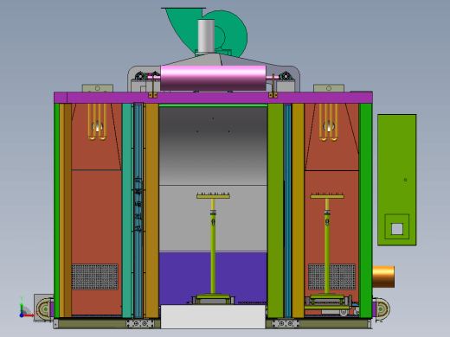
Task: Select the right stand's yellow top plate
Action: pyautogui.click(x=327, y=196)
